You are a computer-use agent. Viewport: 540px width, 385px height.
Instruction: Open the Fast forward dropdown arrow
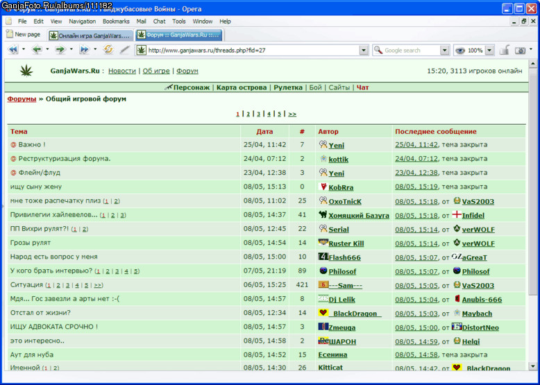pos(95,49)
